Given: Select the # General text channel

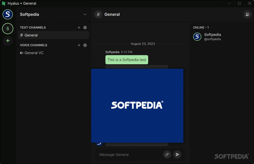Looking at the screenshot, I should click(53, 35).
